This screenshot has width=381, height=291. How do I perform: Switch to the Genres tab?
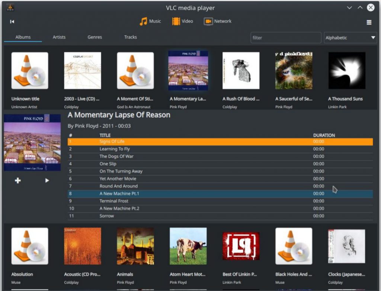tap(95, 37)
